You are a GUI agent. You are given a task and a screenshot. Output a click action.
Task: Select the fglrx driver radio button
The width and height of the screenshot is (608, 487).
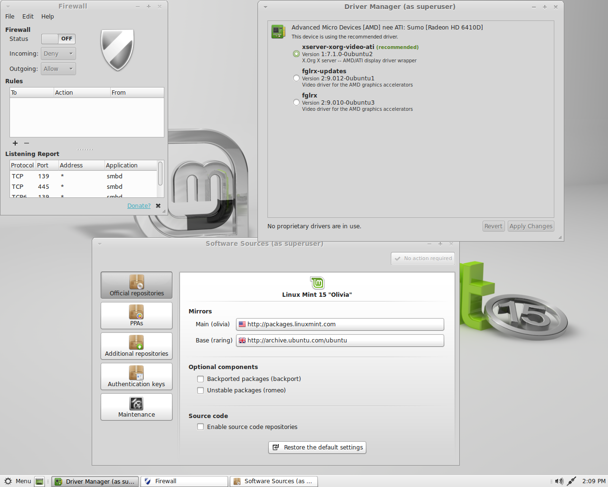296,102
